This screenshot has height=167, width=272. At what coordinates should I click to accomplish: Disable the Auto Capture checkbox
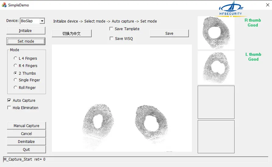(x=9, y=100)
